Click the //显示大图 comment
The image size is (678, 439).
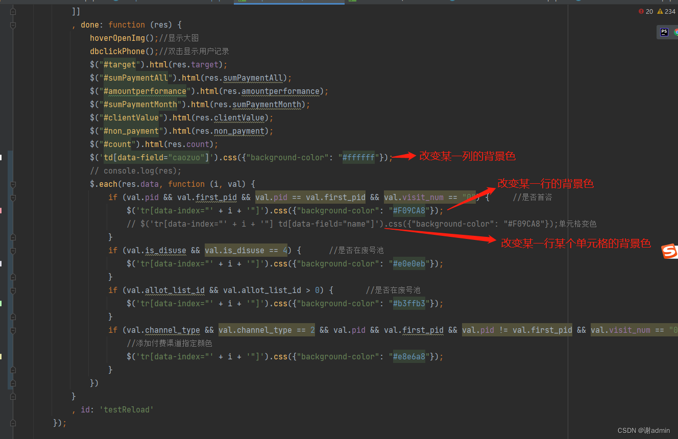click(179, 38)
